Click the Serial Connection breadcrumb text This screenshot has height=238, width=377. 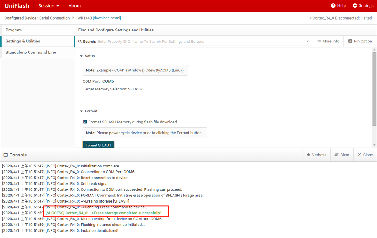click(x=55, y=18)
